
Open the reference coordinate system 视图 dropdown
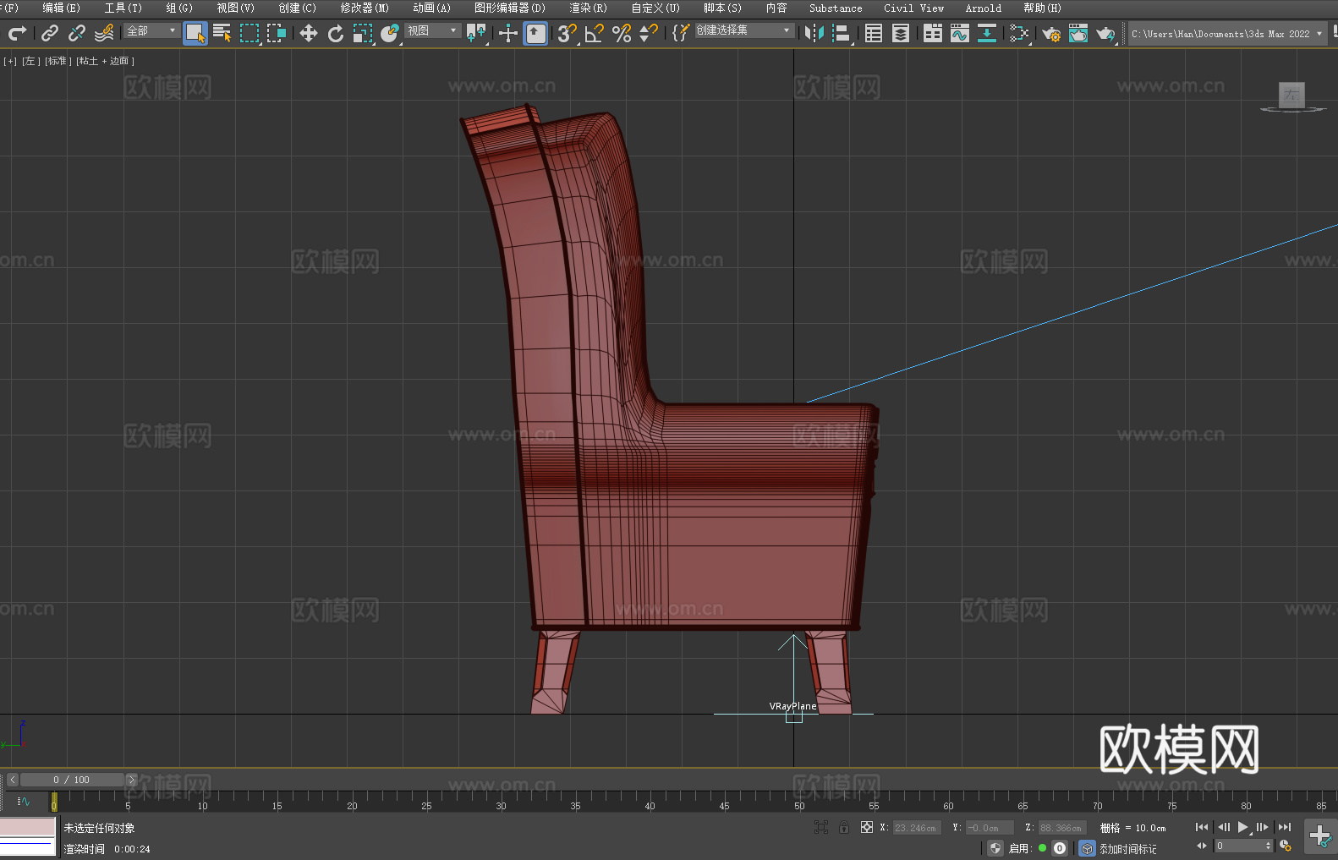(432, 30)
